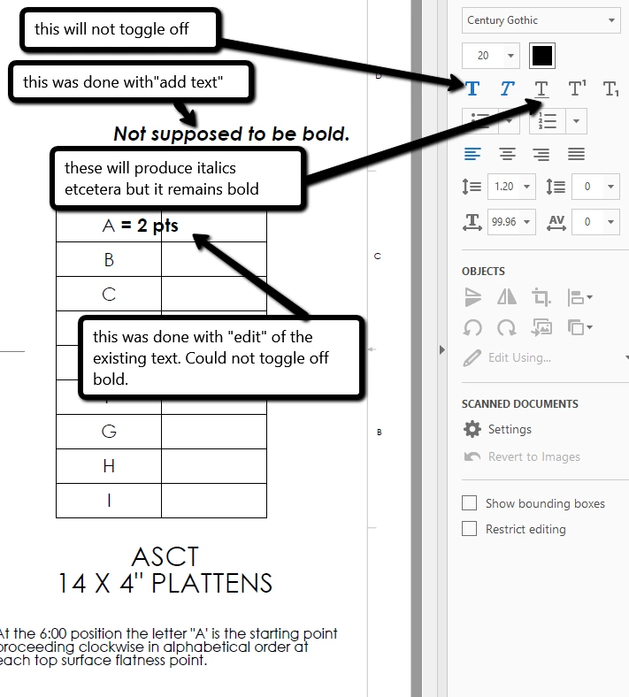Image resolution: width=629 pixels, height=697 pixels.
Task: Toggle the Underline text button
Action: coord(541,89)
